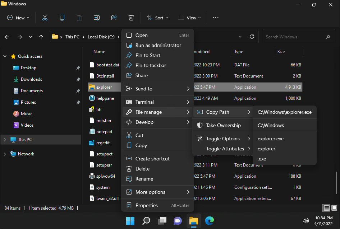The height and width of the screenshot is (229, 340).
Task: Click the Share icon in toolbar
Action: coord(114,18)
